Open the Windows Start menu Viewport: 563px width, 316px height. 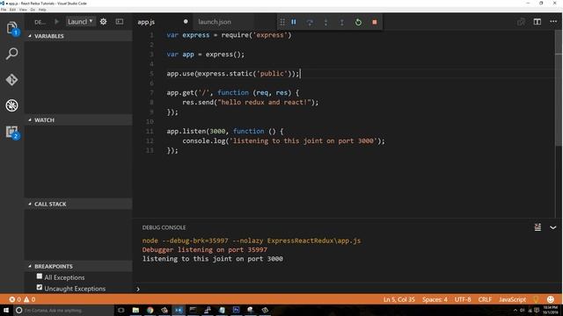(x=6, y=310)
